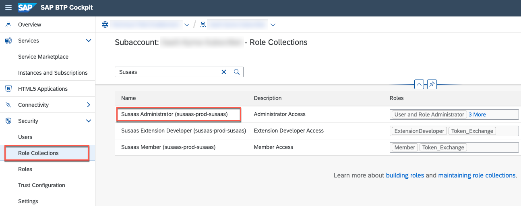Open Susaas Administrator role collection
This screenshot has height=206, width=521.
[x=174, y=114]
